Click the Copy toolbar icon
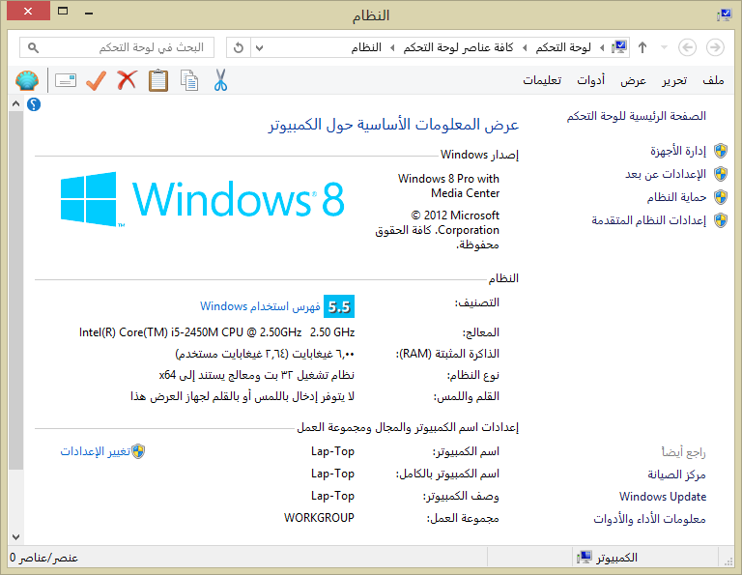742x575 pixels. coord(189,80)
